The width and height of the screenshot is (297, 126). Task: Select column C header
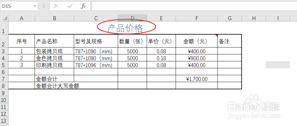[x=96, y=18]
